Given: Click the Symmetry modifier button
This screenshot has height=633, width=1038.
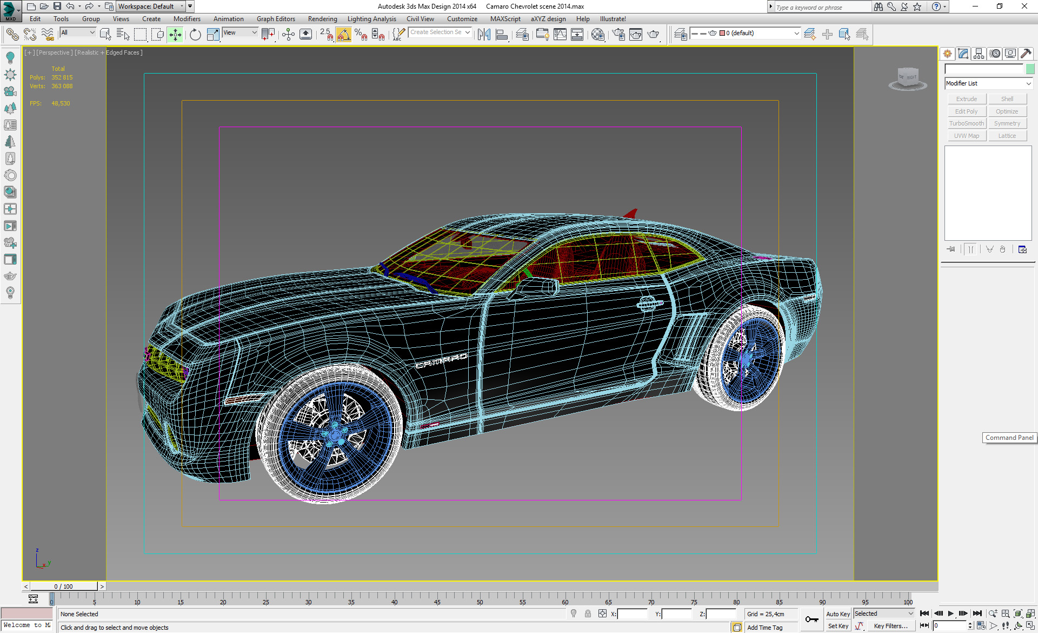Looking at the screenshot, I should coord(1007,123).
